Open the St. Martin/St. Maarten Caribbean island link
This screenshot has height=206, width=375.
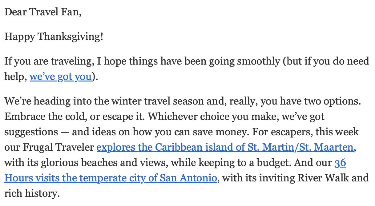pyautogui.click(x=225, y=147)
